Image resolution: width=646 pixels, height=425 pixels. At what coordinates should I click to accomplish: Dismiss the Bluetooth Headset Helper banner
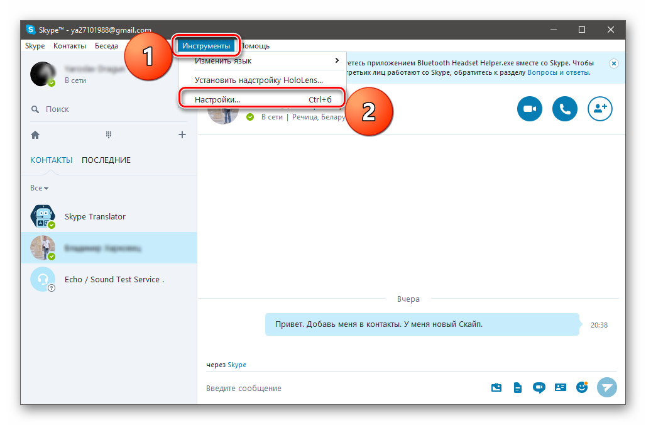click(x=614, y=63)
